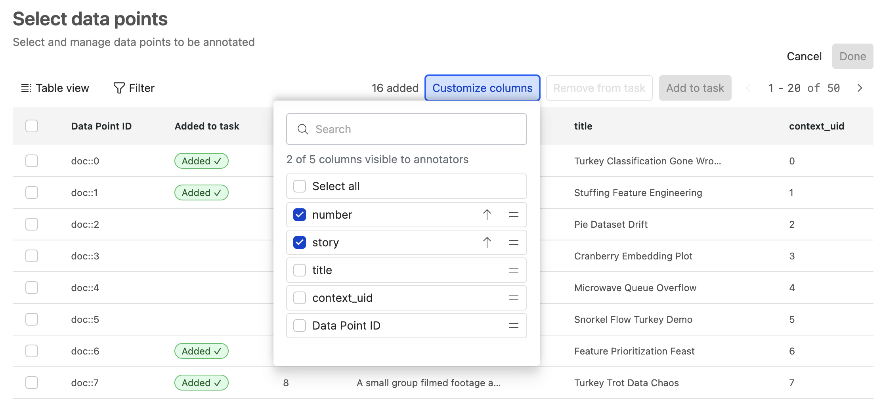
Task: Grab the drag handle next to title
Action: [x=513, y=270]
